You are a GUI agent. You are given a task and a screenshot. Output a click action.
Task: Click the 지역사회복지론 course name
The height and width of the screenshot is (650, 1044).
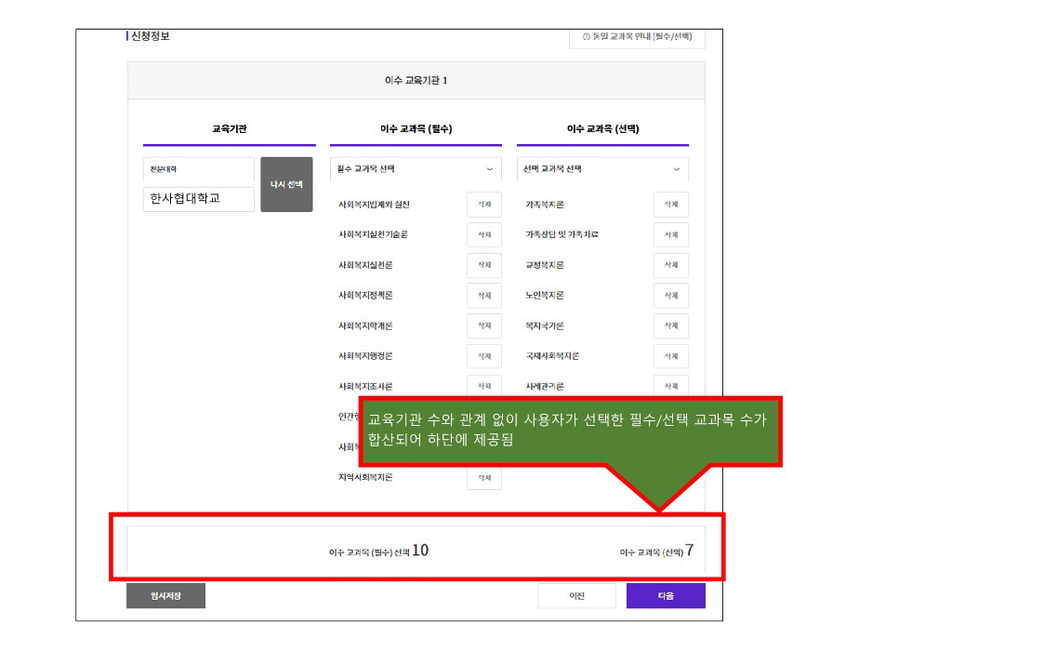pyautogui.click(x=365, y=477)
